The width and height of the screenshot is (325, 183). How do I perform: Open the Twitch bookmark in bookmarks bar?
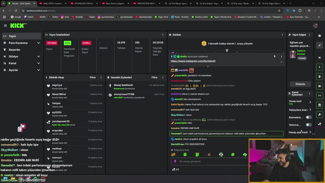[28, 17]
